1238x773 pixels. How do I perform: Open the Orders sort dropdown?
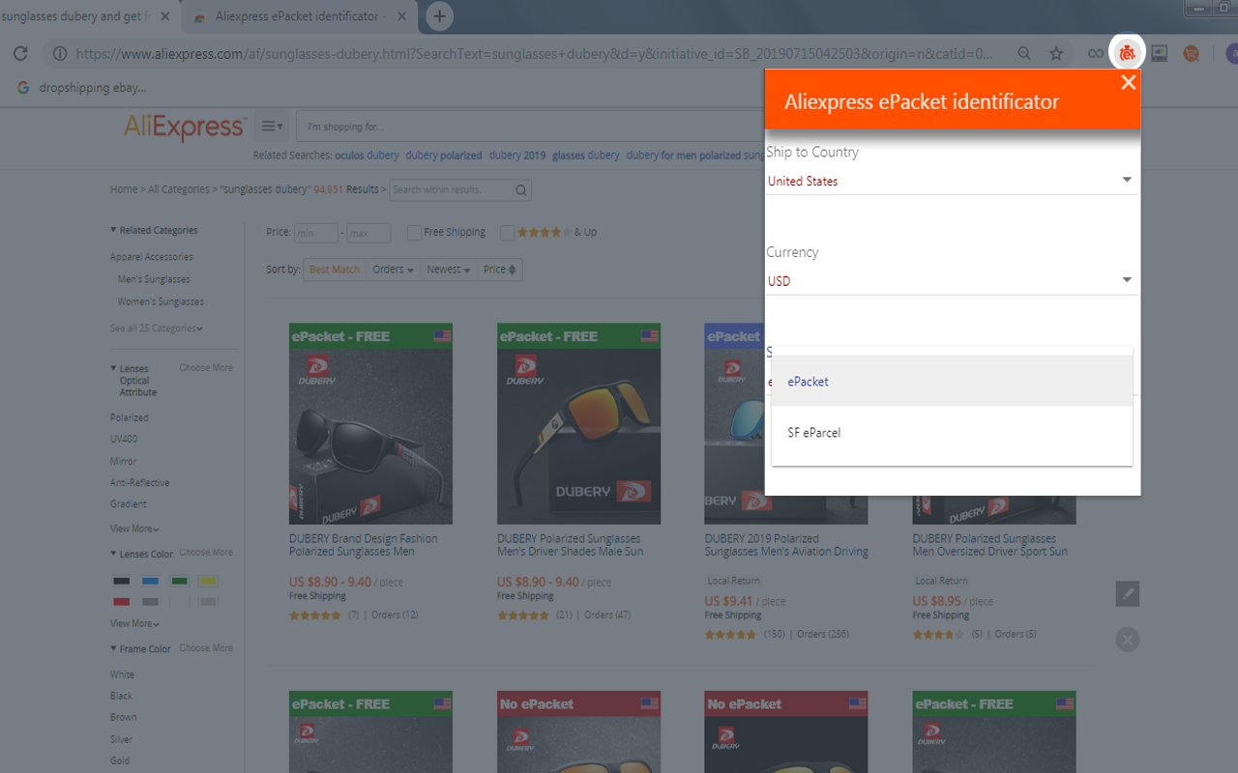pos(393,270)
